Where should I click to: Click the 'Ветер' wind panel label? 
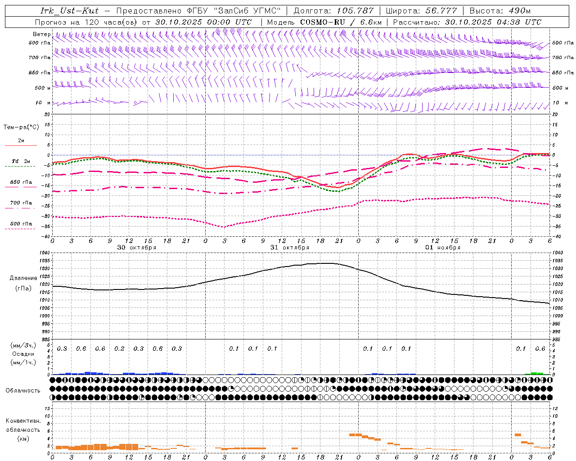pyautogui.click(x=41, y=34)
